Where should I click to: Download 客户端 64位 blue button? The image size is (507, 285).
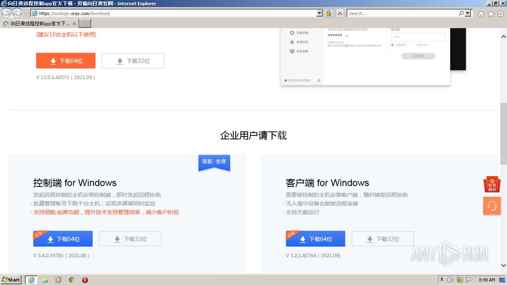click(x=316, y=239)
